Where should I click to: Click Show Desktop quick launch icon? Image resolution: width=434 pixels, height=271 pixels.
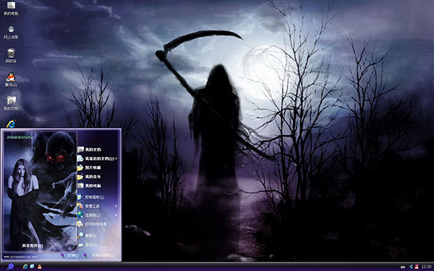tap(32, 266)
